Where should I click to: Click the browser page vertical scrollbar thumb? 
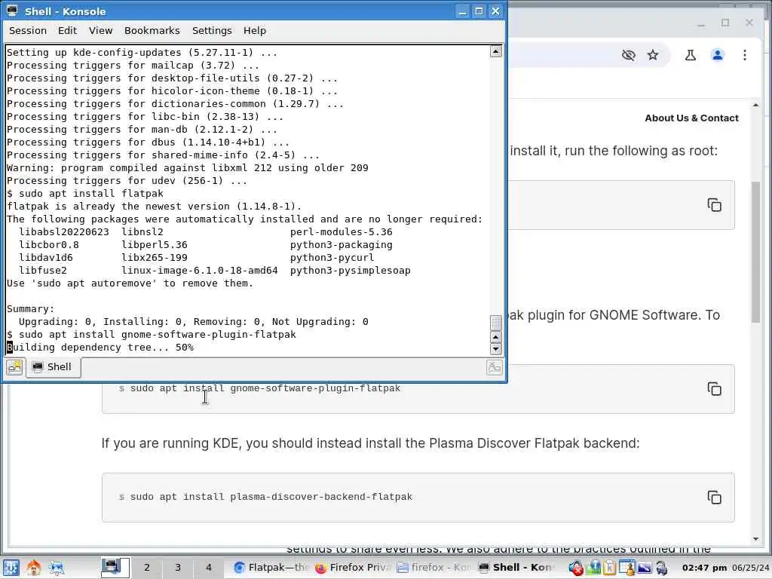coord(755,252)
